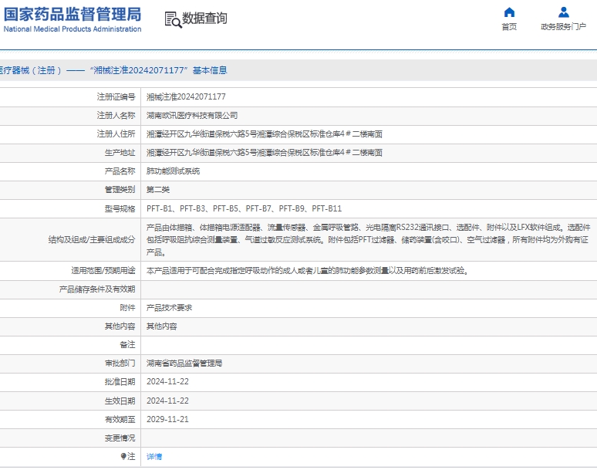This screenshot has height=470, width=597.
Task: Click National Medical Products Administration subtitle
Action: point(73,29)
